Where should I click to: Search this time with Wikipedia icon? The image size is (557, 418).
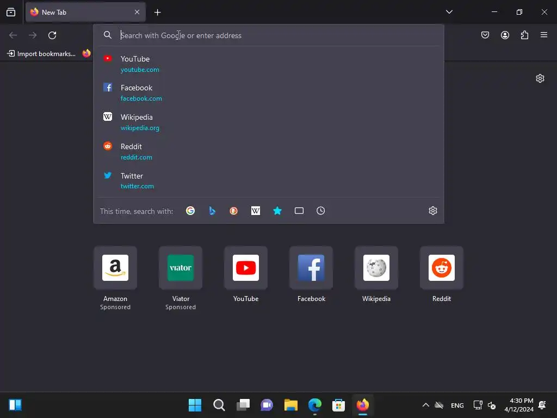click(256, 211)
